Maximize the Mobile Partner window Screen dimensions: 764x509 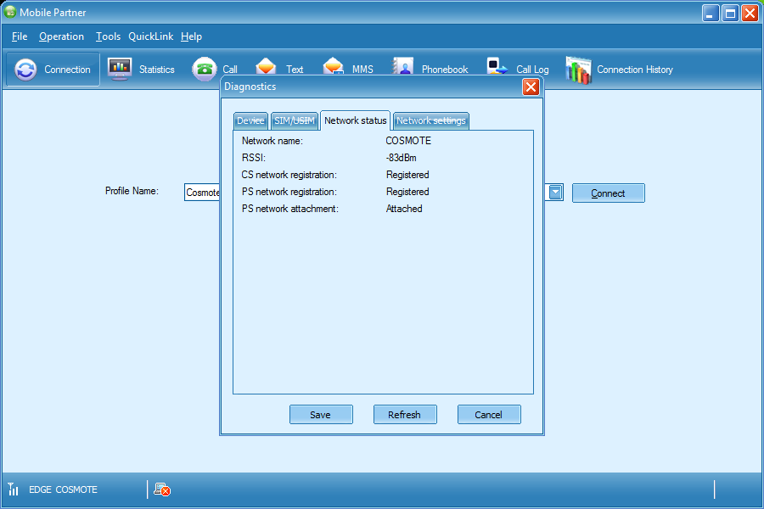point(730,14)
